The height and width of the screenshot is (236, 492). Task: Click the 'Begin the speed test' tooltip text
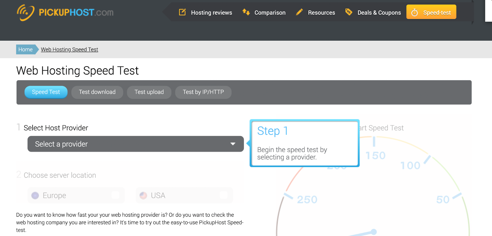pos(292,153)
